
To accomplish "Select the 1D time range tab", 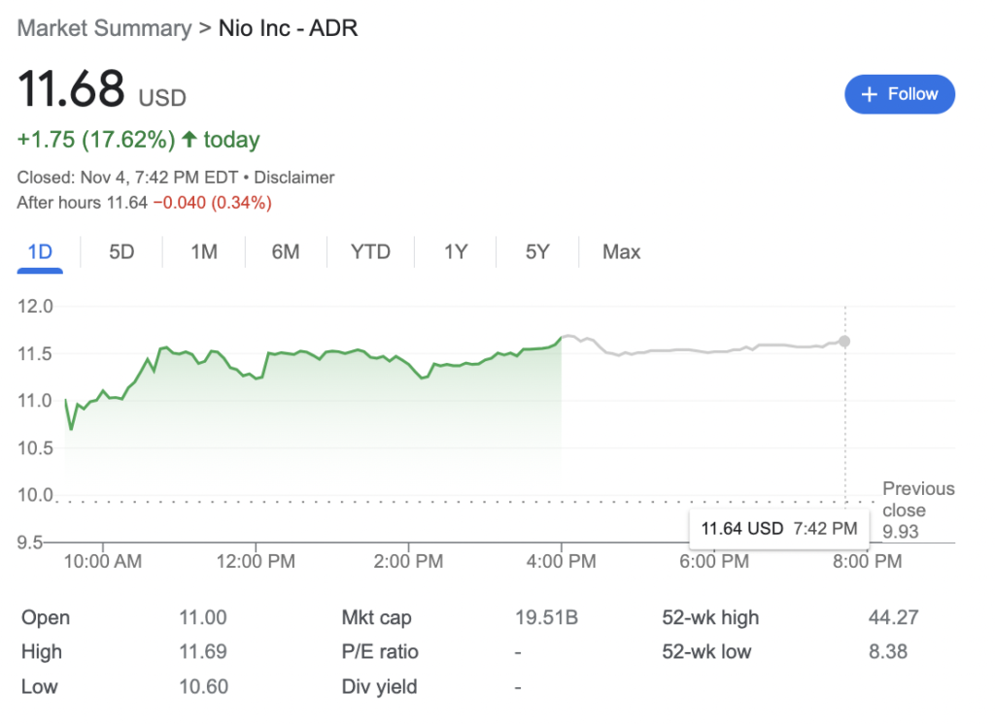I will 40,252.
